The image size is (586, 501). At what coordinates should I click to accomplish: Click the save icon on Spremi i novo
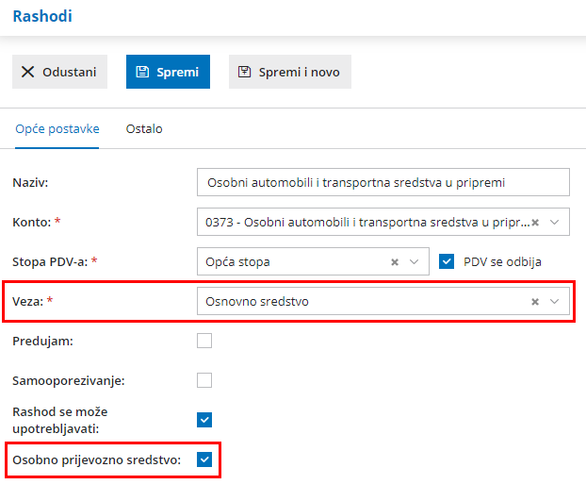click(x=244, y=72)
